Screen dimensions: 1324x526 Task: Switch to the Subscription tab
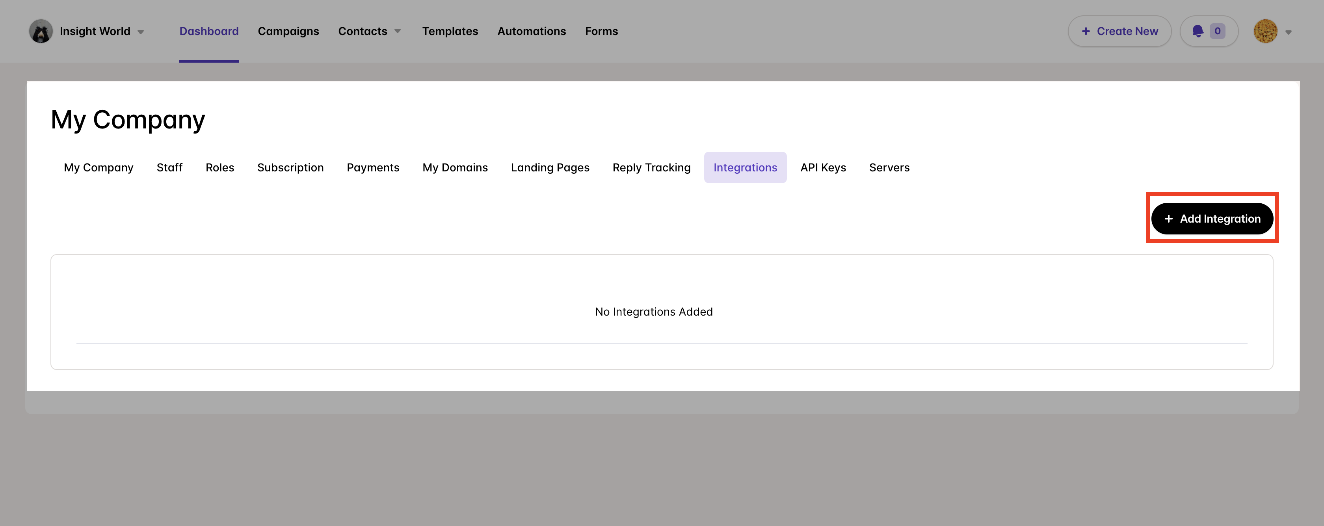click(x=290, y=167)
